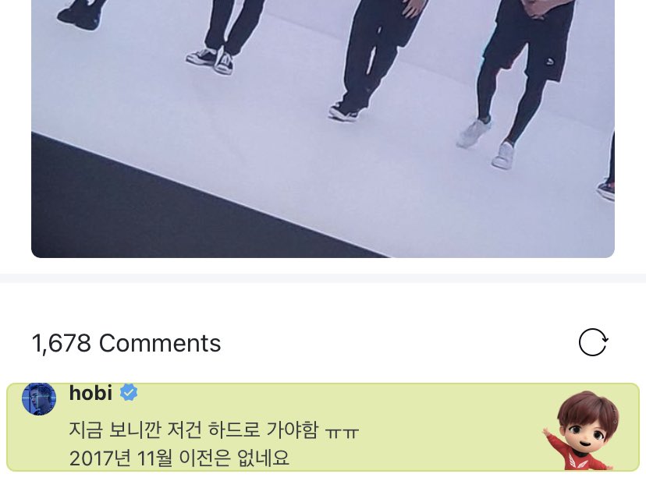Viewport: 646px width, 488px height.
Task: Tap the cartoon character sticker in comment
Action: pos(582,430)
